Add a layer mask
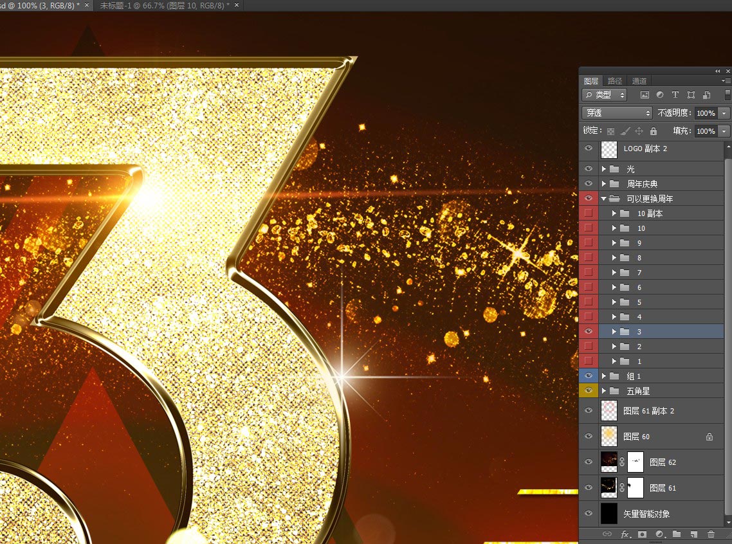The height and width of the screenshot is (544, 732). click(x=643, y=534)
